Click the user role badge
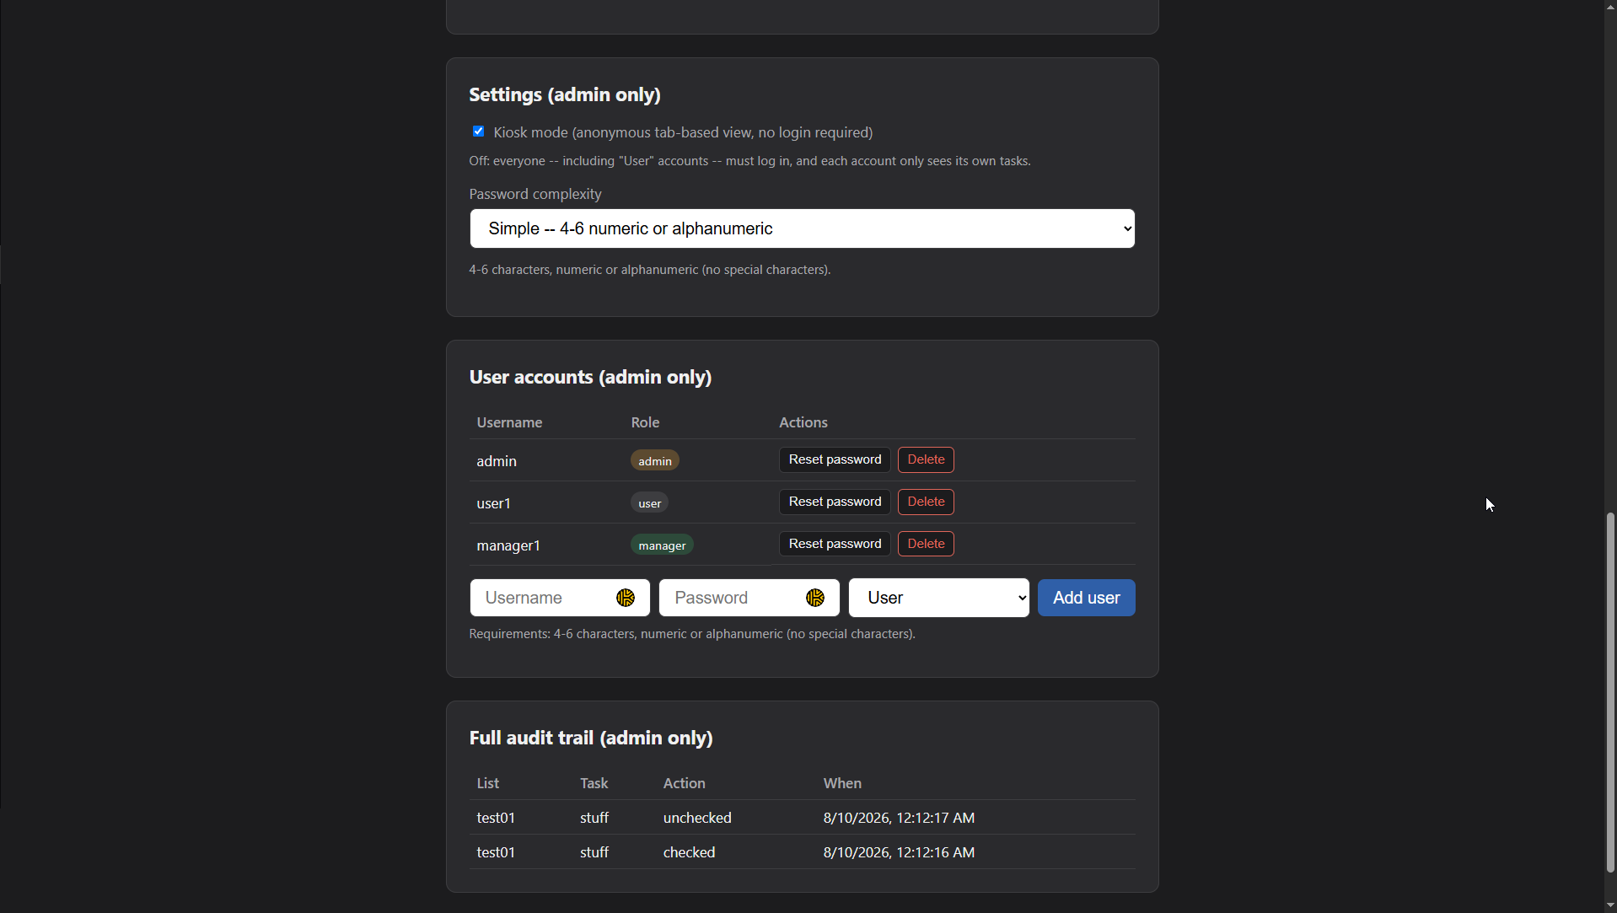This screenshot has height=913, width=1617. click(649, 503)
